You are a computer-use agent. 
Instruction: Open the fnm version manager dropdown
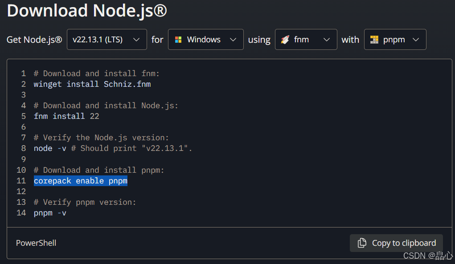(x=306, y=40)
